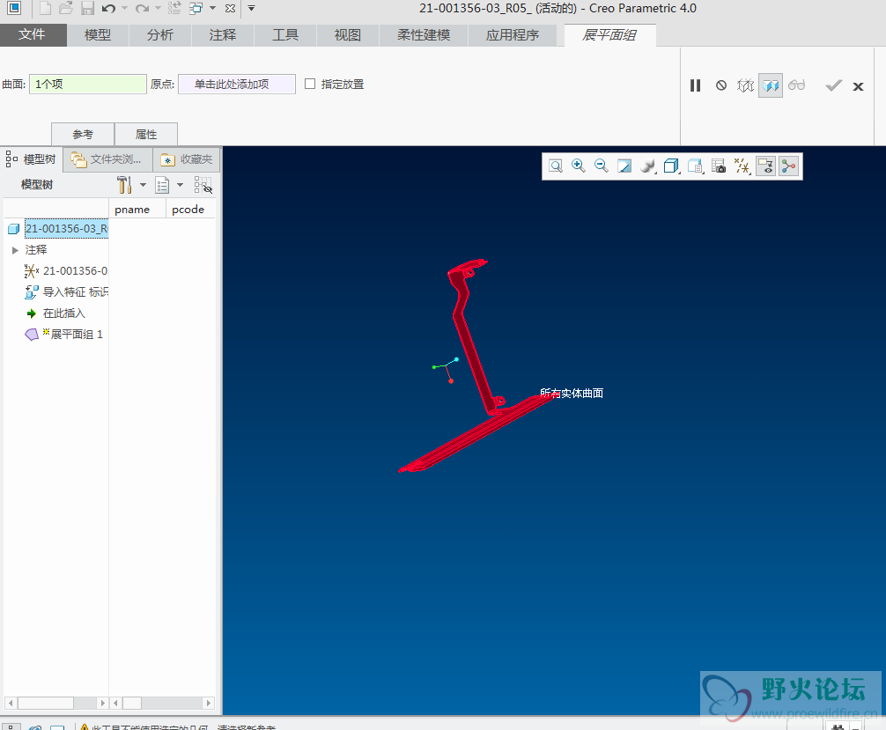
Task: Select the 导入特征 标识 tree item
Action: (66, 292)
